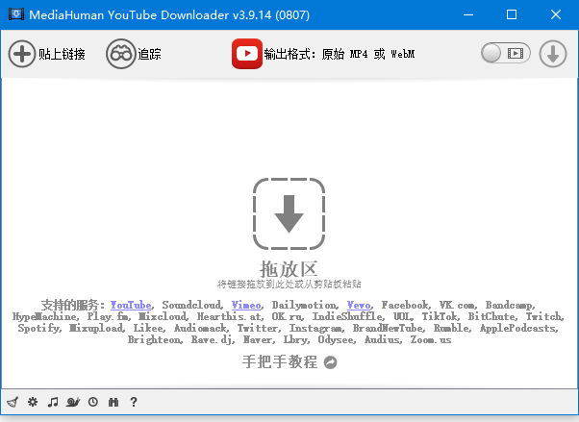Click the share arrow icon beside 手把手教程
579x422 pixels.
(331, 362)
